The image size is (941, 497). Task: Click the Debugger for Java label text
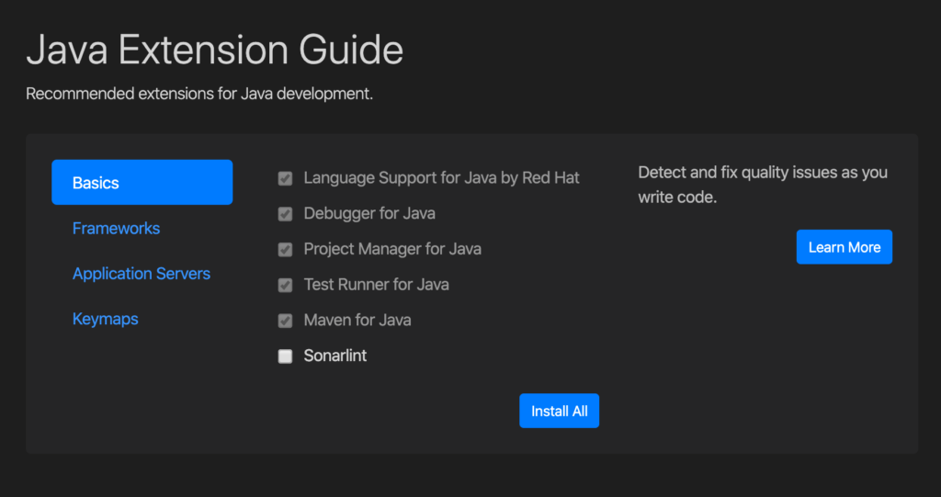pyautogui.click(x=369, y=213)
